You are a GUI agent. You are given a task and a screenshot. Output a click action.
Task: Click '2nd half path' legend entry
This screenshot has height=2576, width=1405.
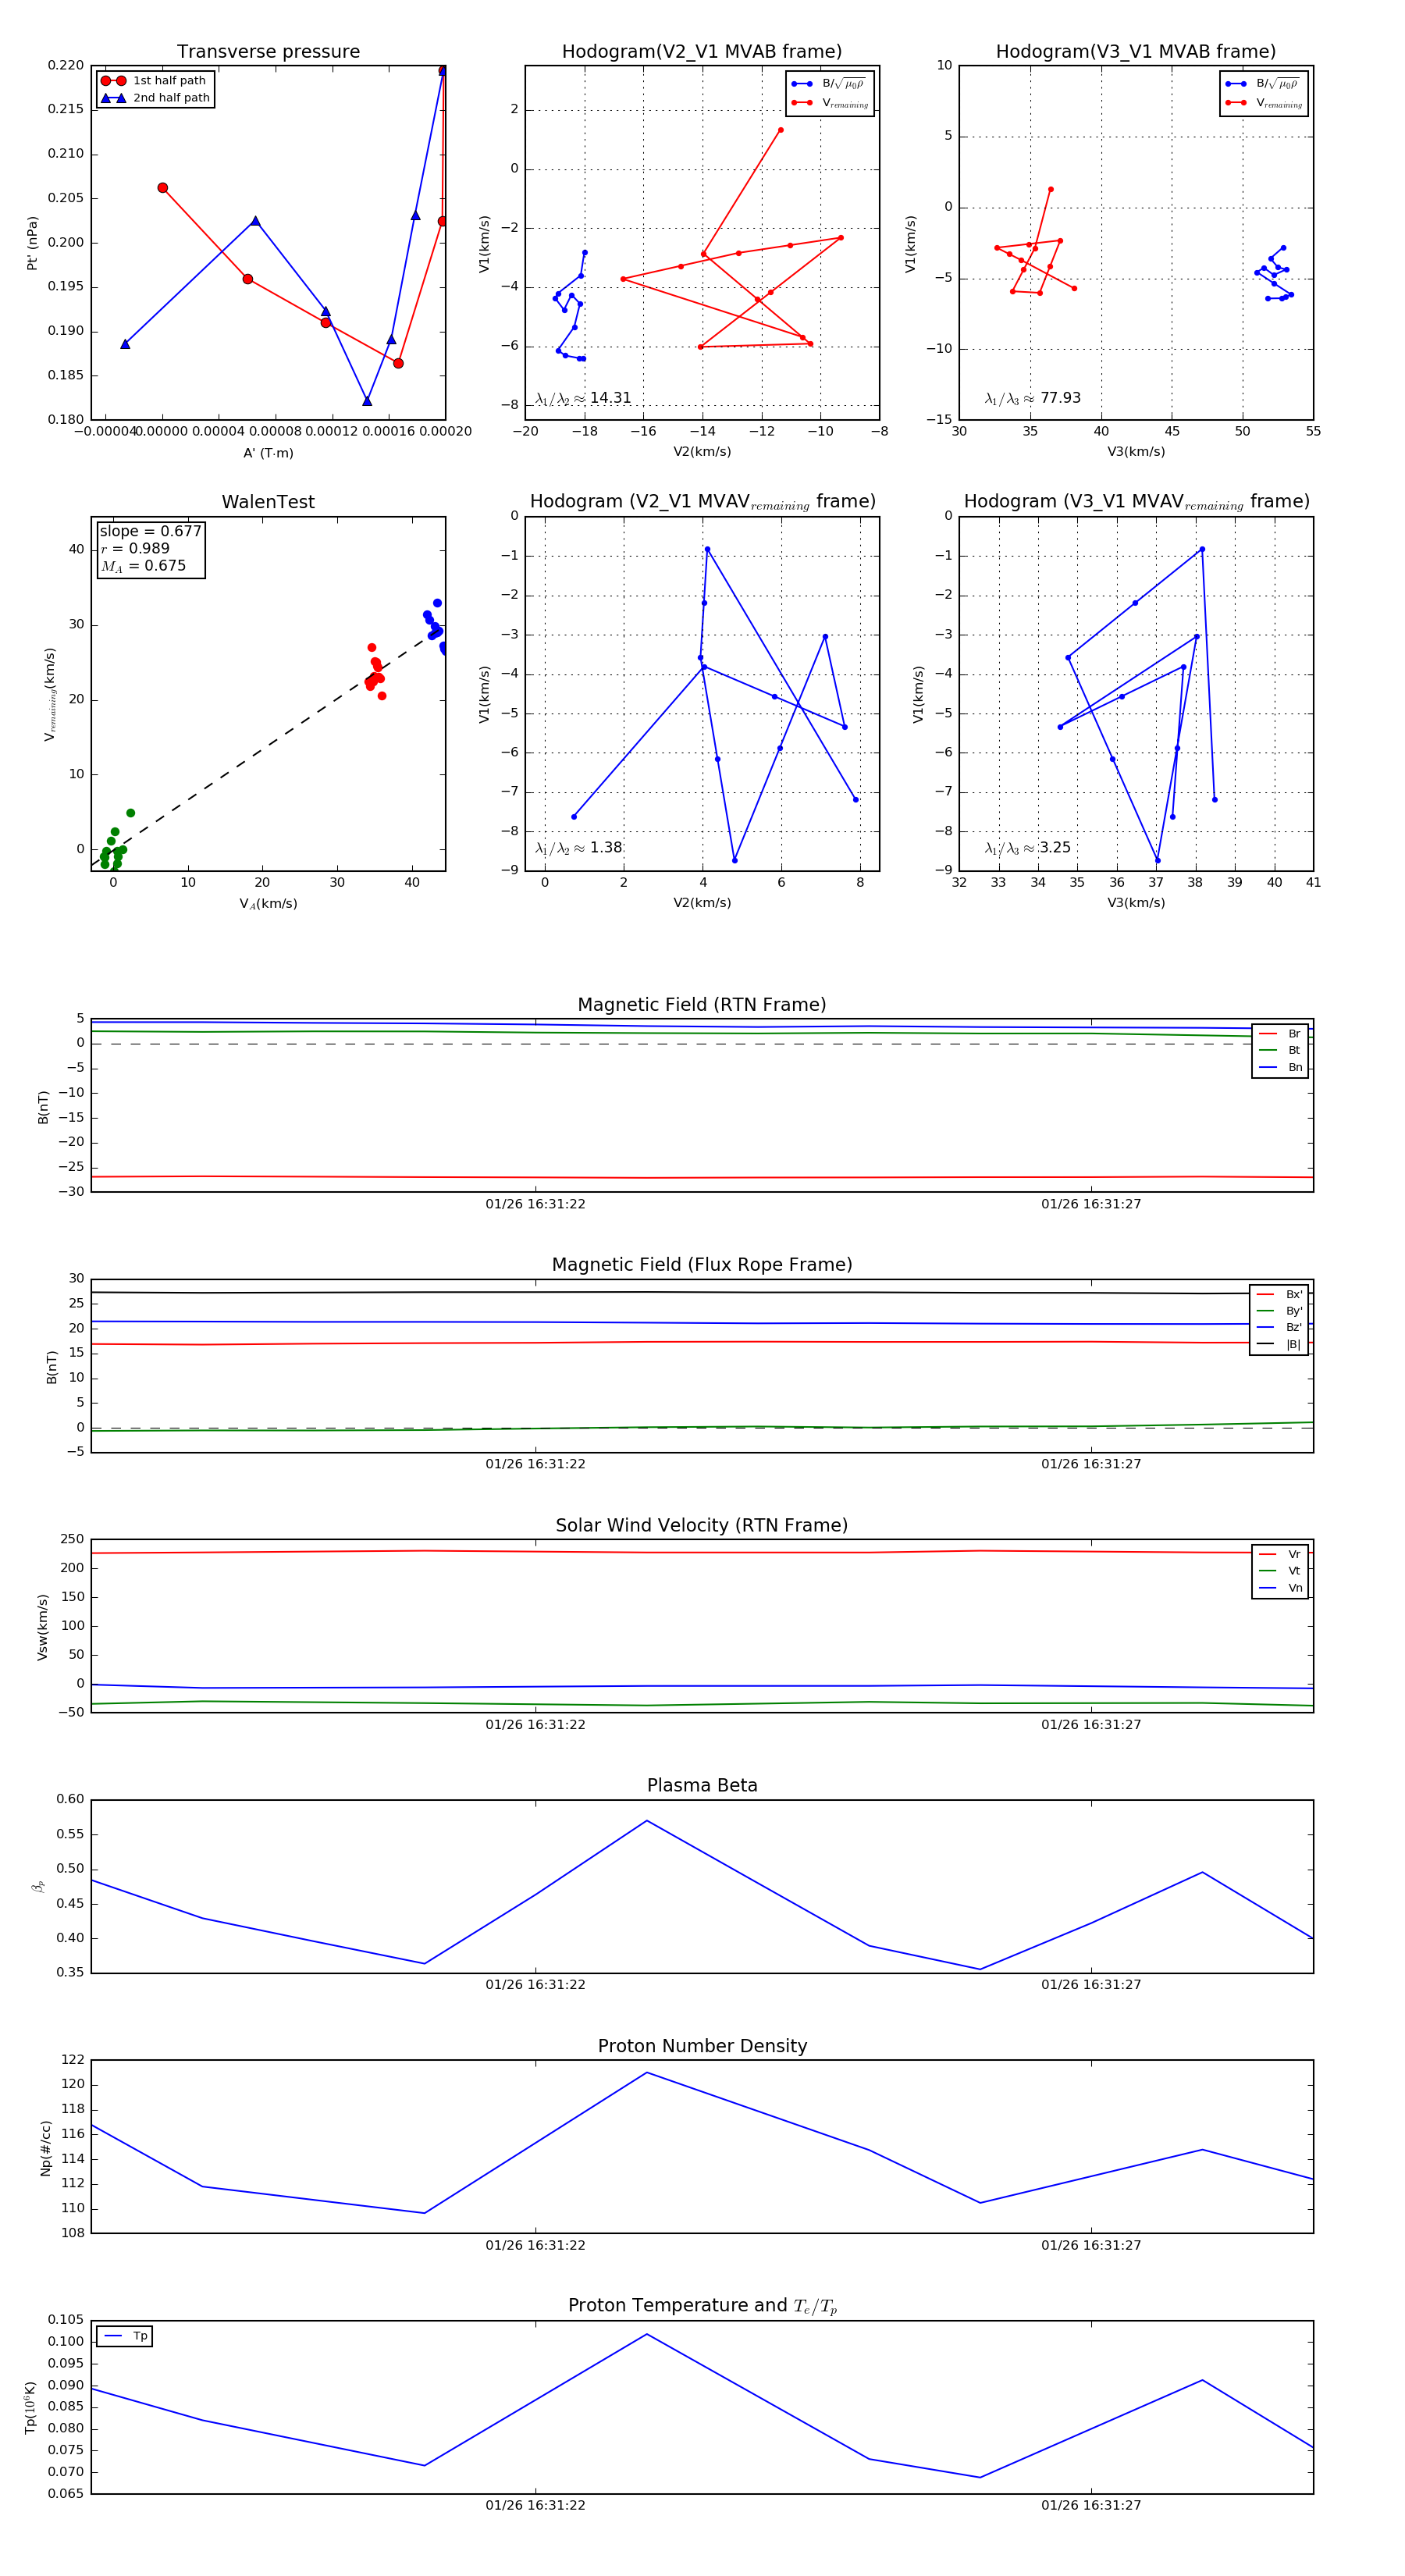point(155,98)
